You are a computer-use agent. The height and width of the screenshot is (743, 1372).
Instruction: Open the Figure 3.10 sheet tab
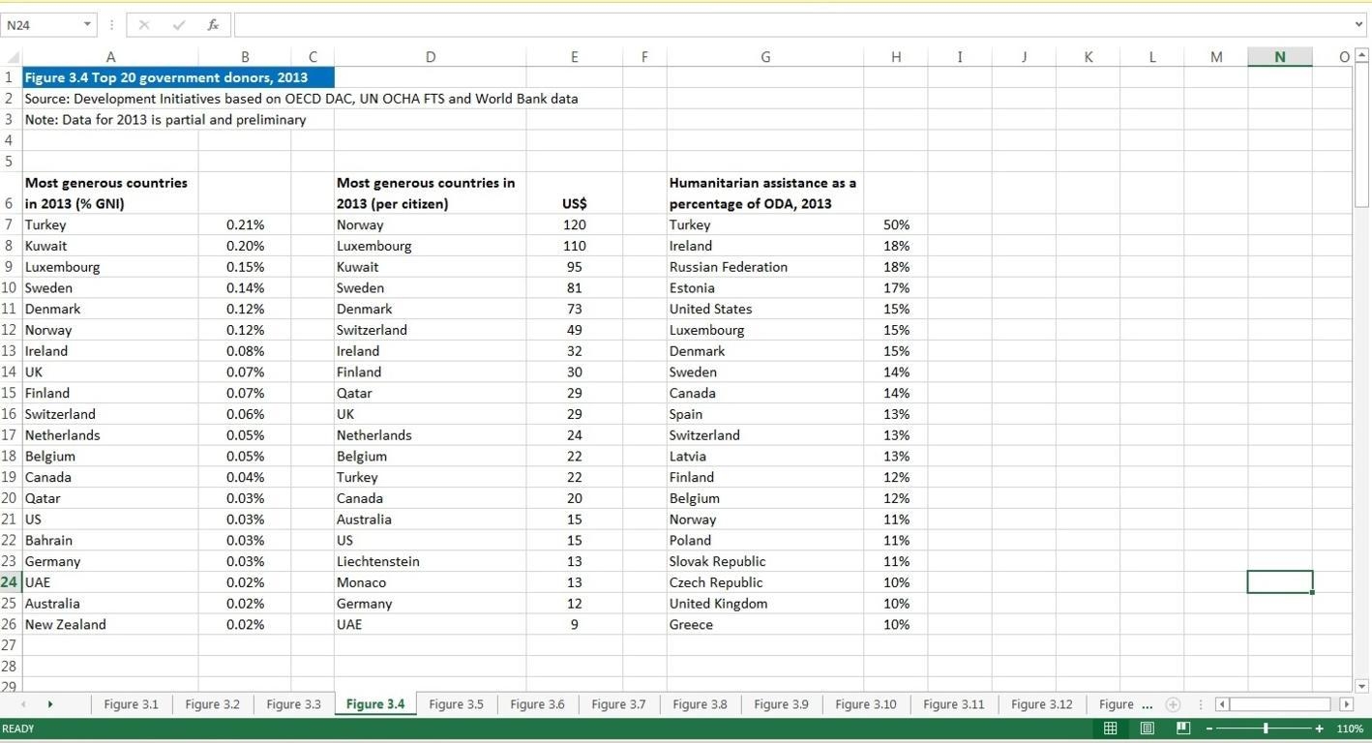click(x=866, y=704)
